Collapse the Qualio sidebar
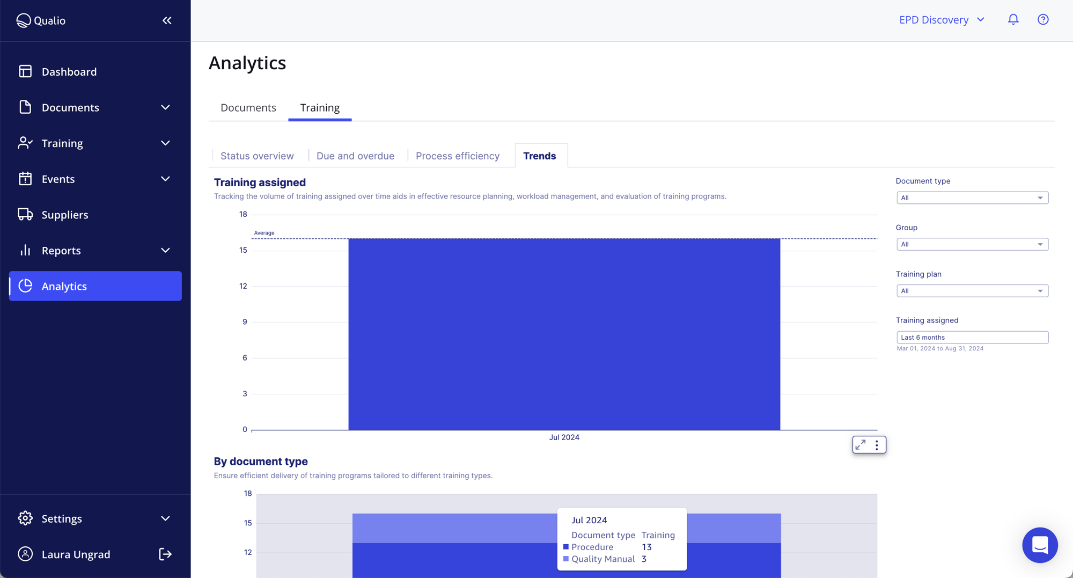The height and width of the screenshot is (578, 1073). 166,20
